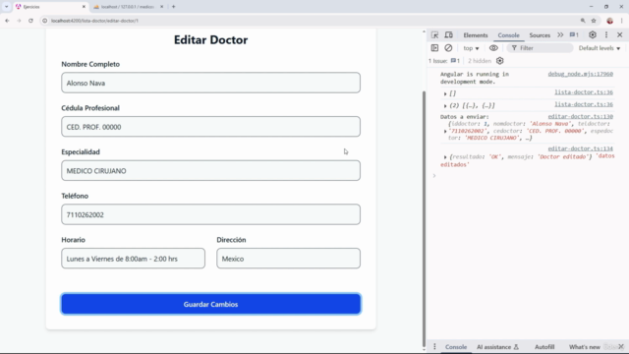The height and width of the screenshot is (354, 629).
Task: Expand the Datos a enviar object
Action: point(445,131)
